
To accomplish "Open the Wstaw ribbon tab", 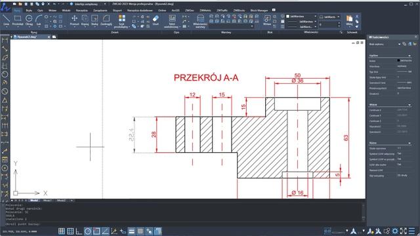I will (x=52, y=10).
